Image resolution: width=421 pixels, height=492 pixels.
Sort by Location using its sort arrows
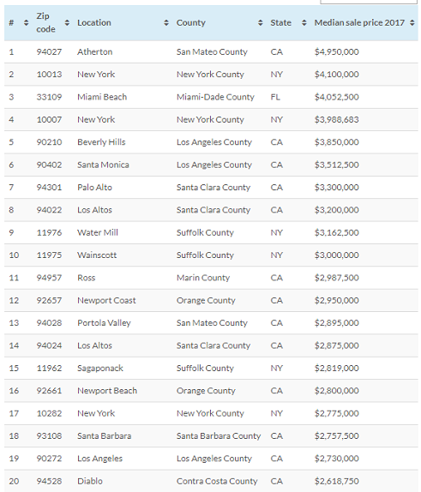click(x=166, y=22)
